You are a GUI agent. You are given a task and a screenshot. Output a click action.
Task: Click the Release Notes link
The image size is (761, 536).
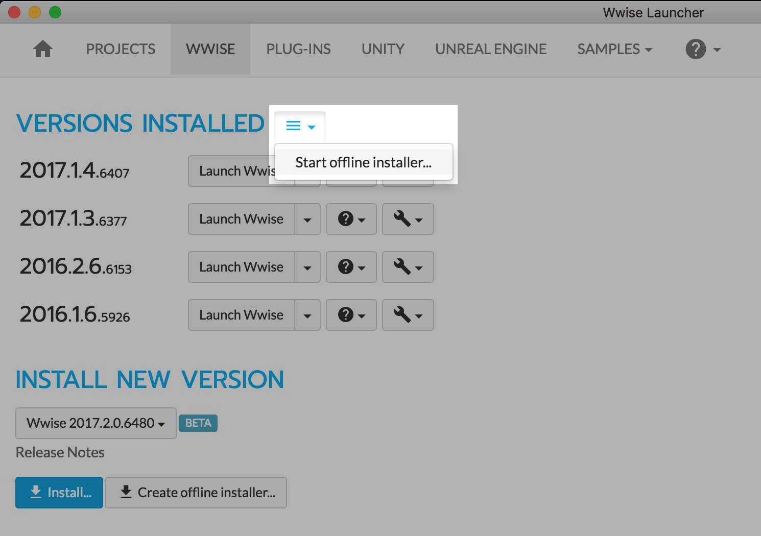pyautogui.click(x=60, y=452)
